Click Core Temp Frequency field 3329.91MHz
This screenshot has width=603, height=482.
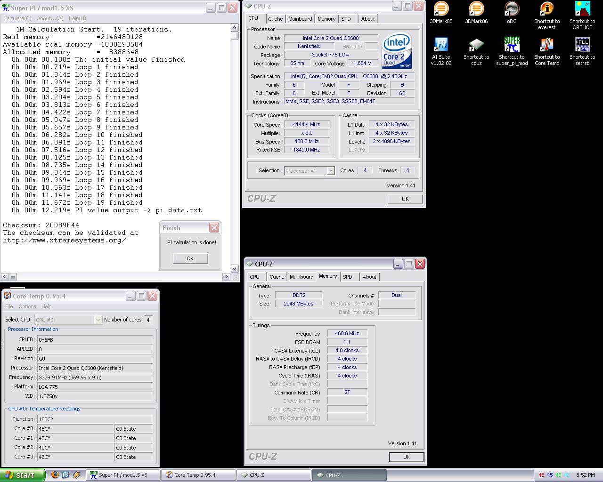click(x=95, y=378)
